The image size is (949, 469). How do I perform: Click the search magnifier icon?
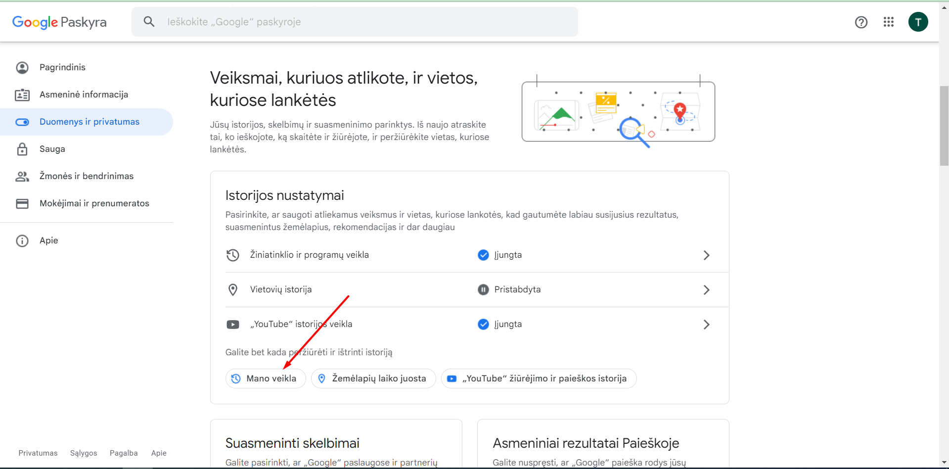(x=149, y=22)
